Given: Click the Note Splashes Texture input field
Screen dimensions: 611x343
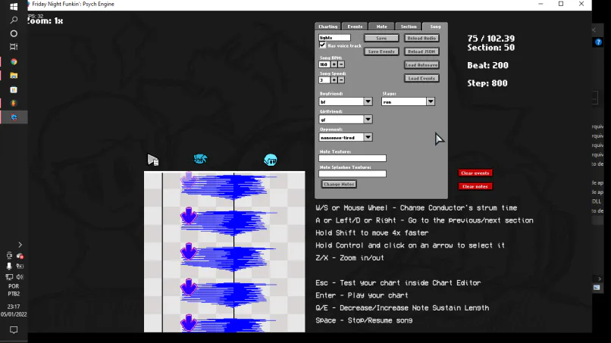Looking at the screenshot, I should pyautogui.click(x=352, y=173).
